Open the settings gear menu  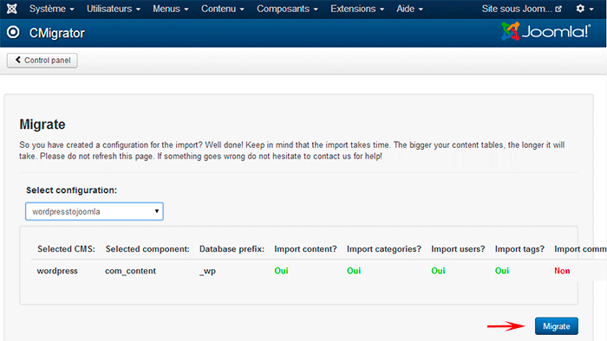tap(584, 9)
